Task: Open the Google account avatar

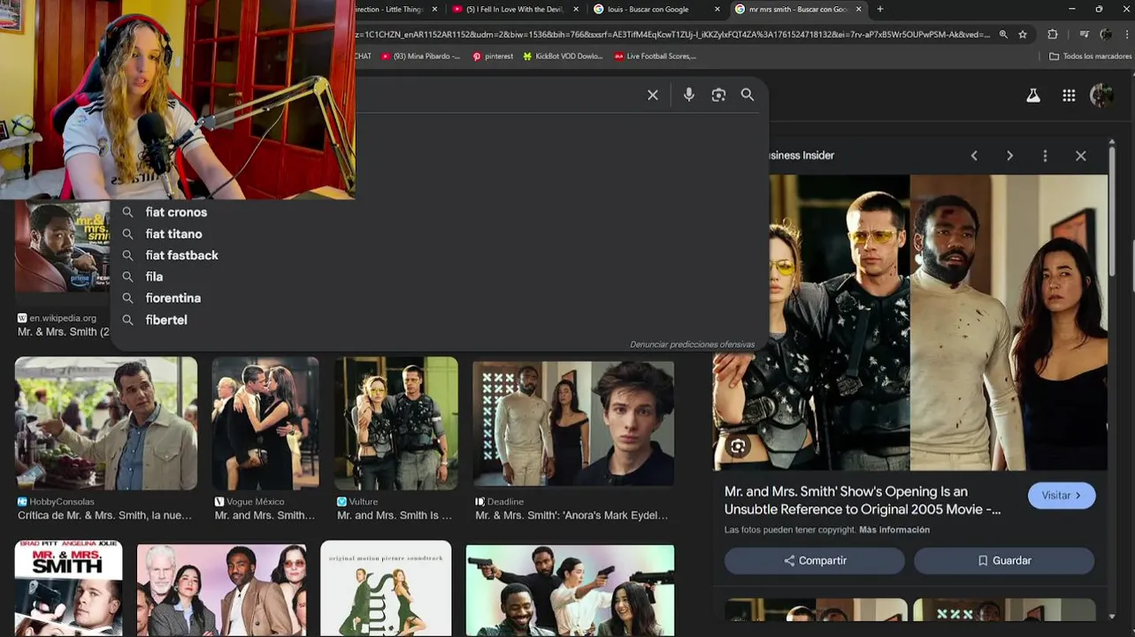Action: click(1102, 96)
